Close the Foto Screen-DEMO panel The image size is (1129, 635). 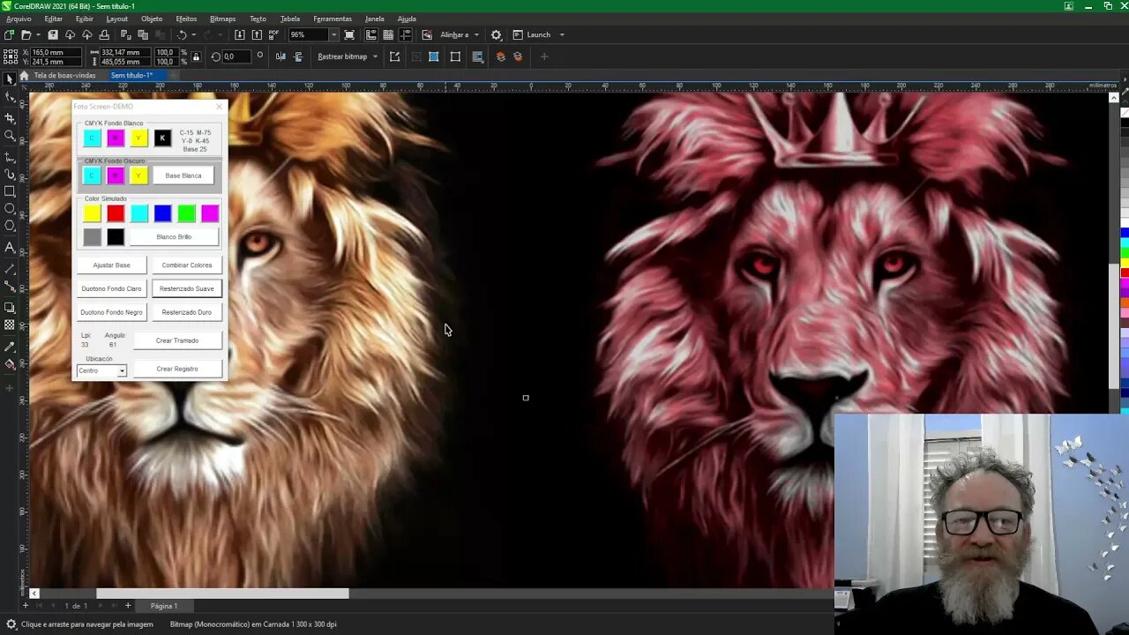point(220,107)
